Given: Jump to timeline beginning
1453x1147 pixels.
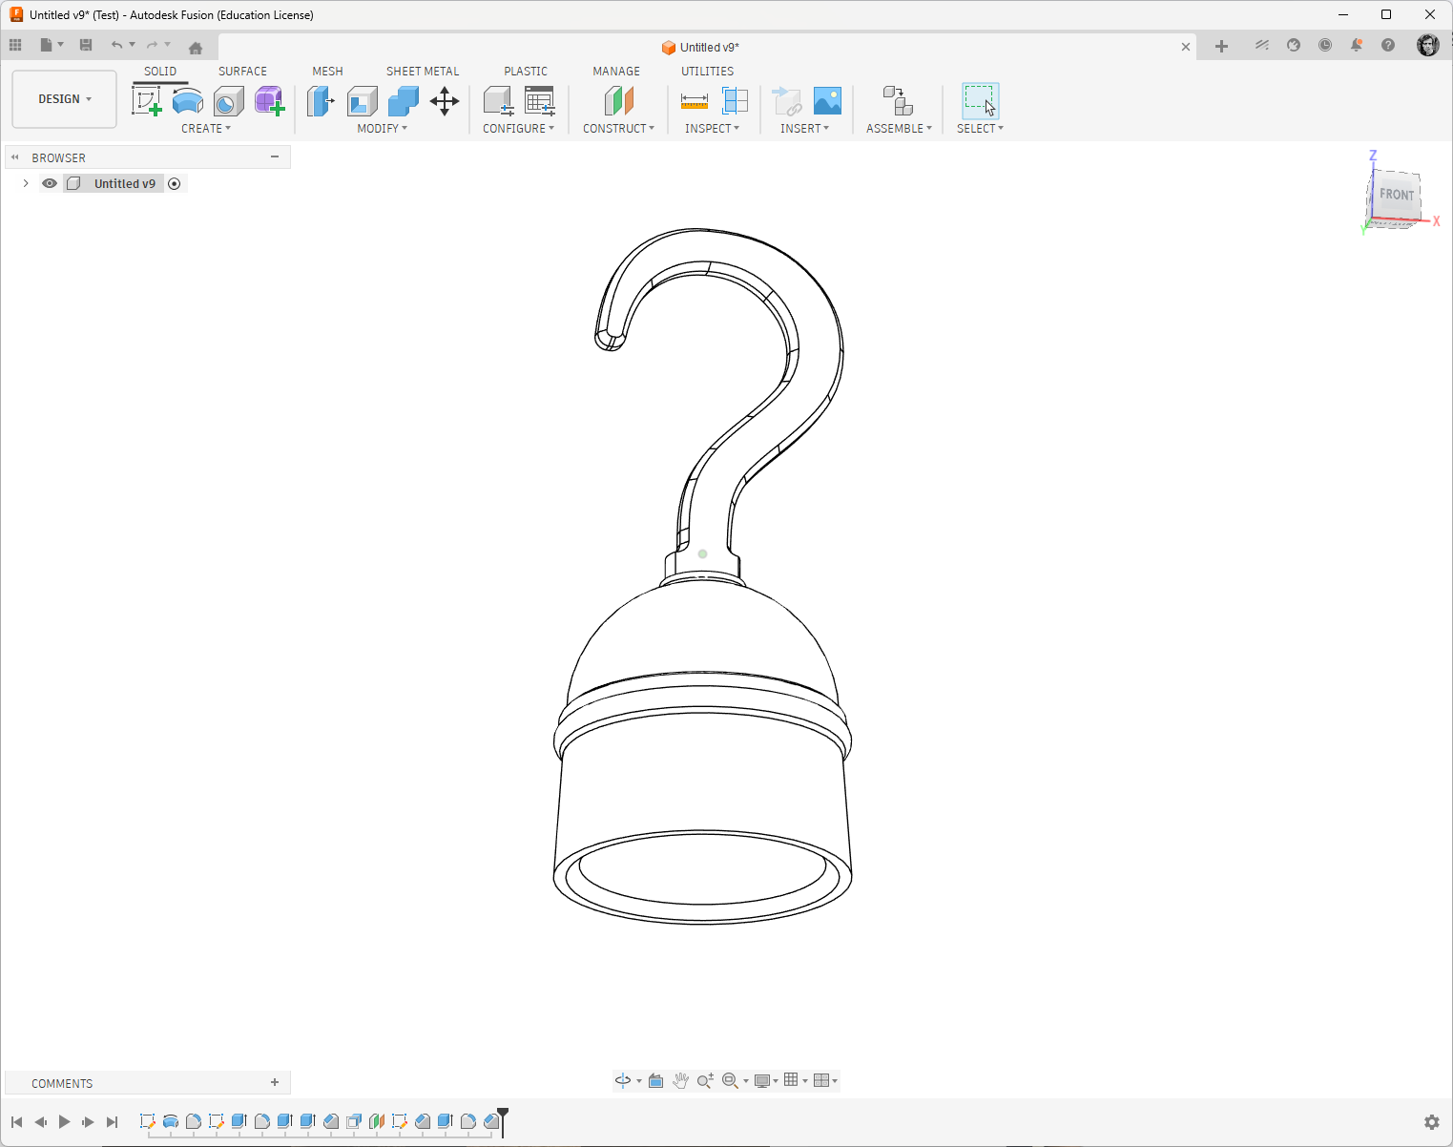Looking at the screenshot, I should point(16,1122).
